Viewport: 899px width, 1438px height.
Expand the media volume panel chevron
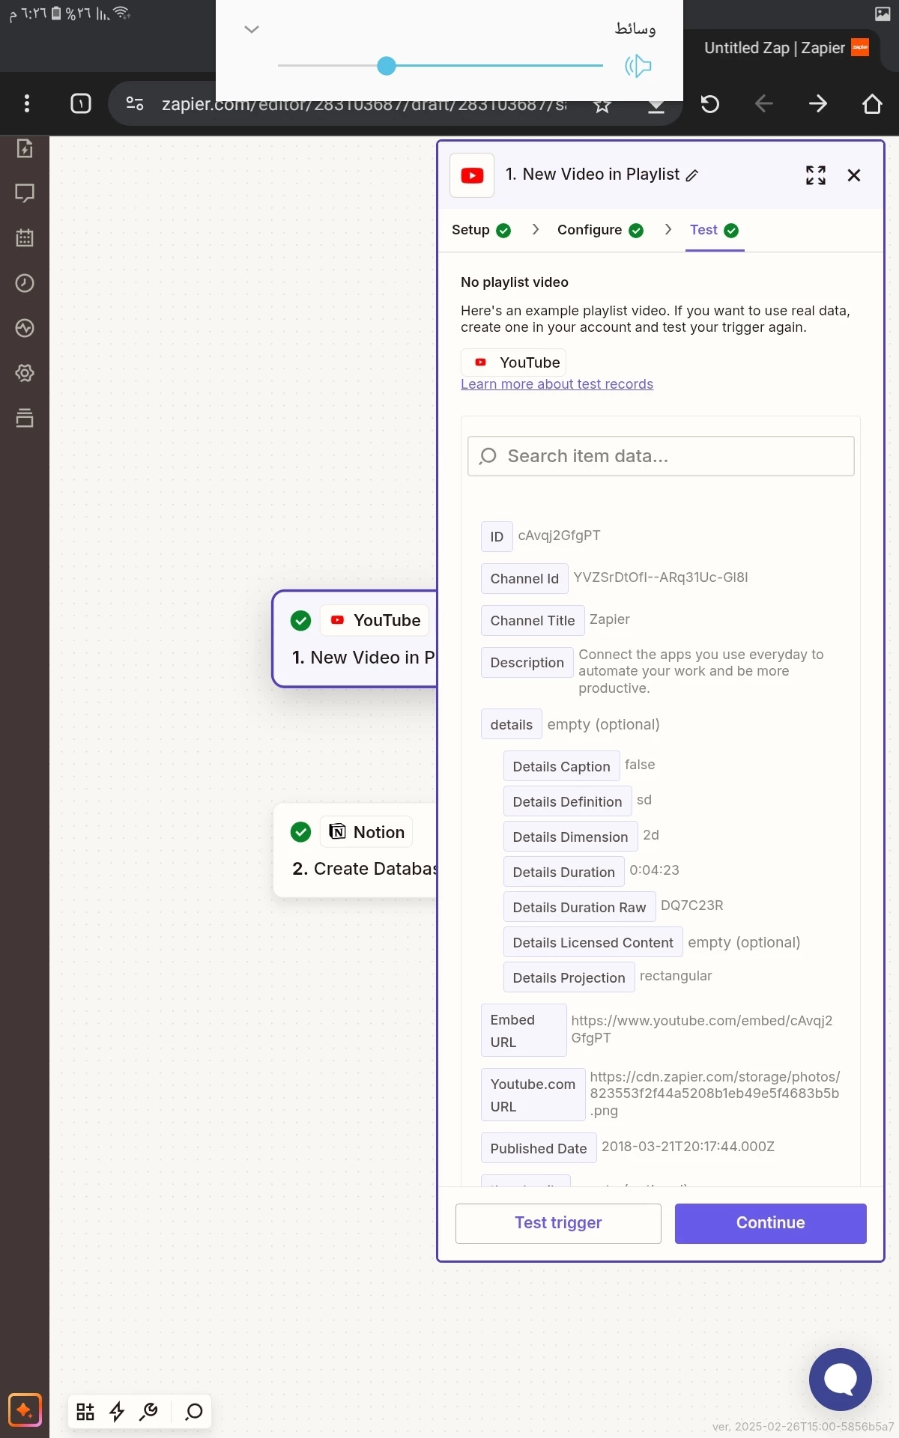click(252, 29)
